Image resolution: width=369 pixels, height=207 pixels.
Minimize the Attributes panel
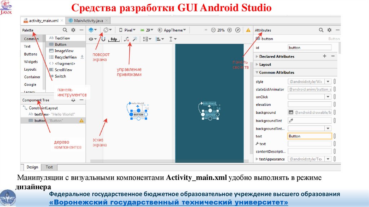click(x=337, y=30)
